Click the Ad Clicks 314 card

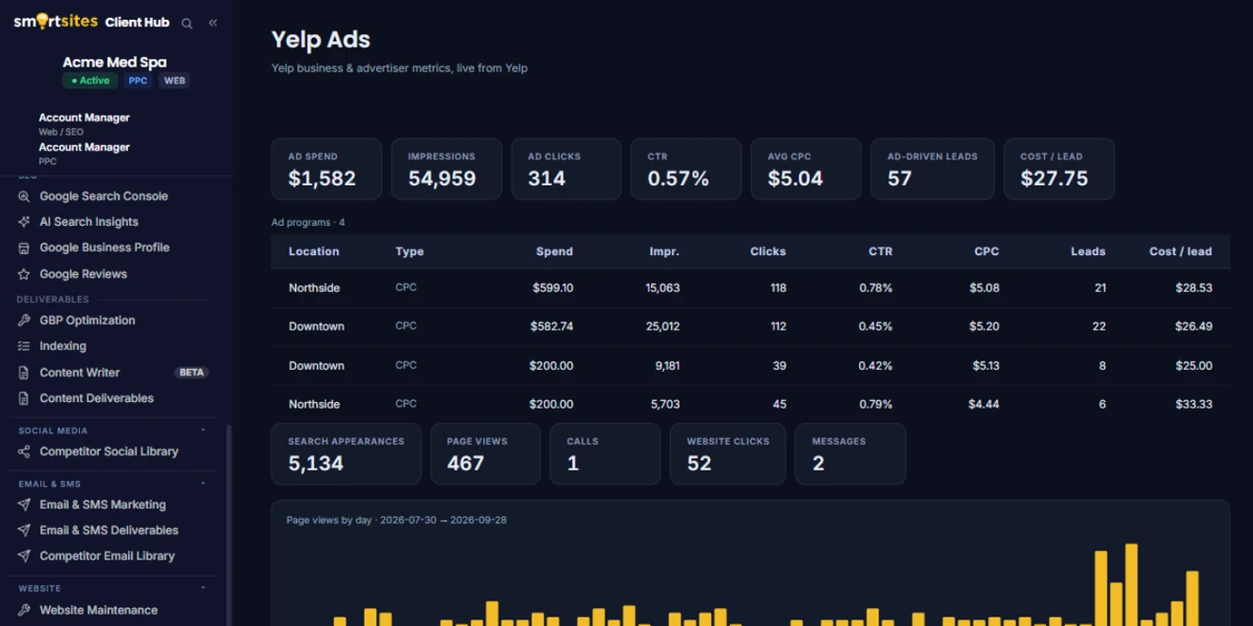pyautogui.click(x=566, y=169)
